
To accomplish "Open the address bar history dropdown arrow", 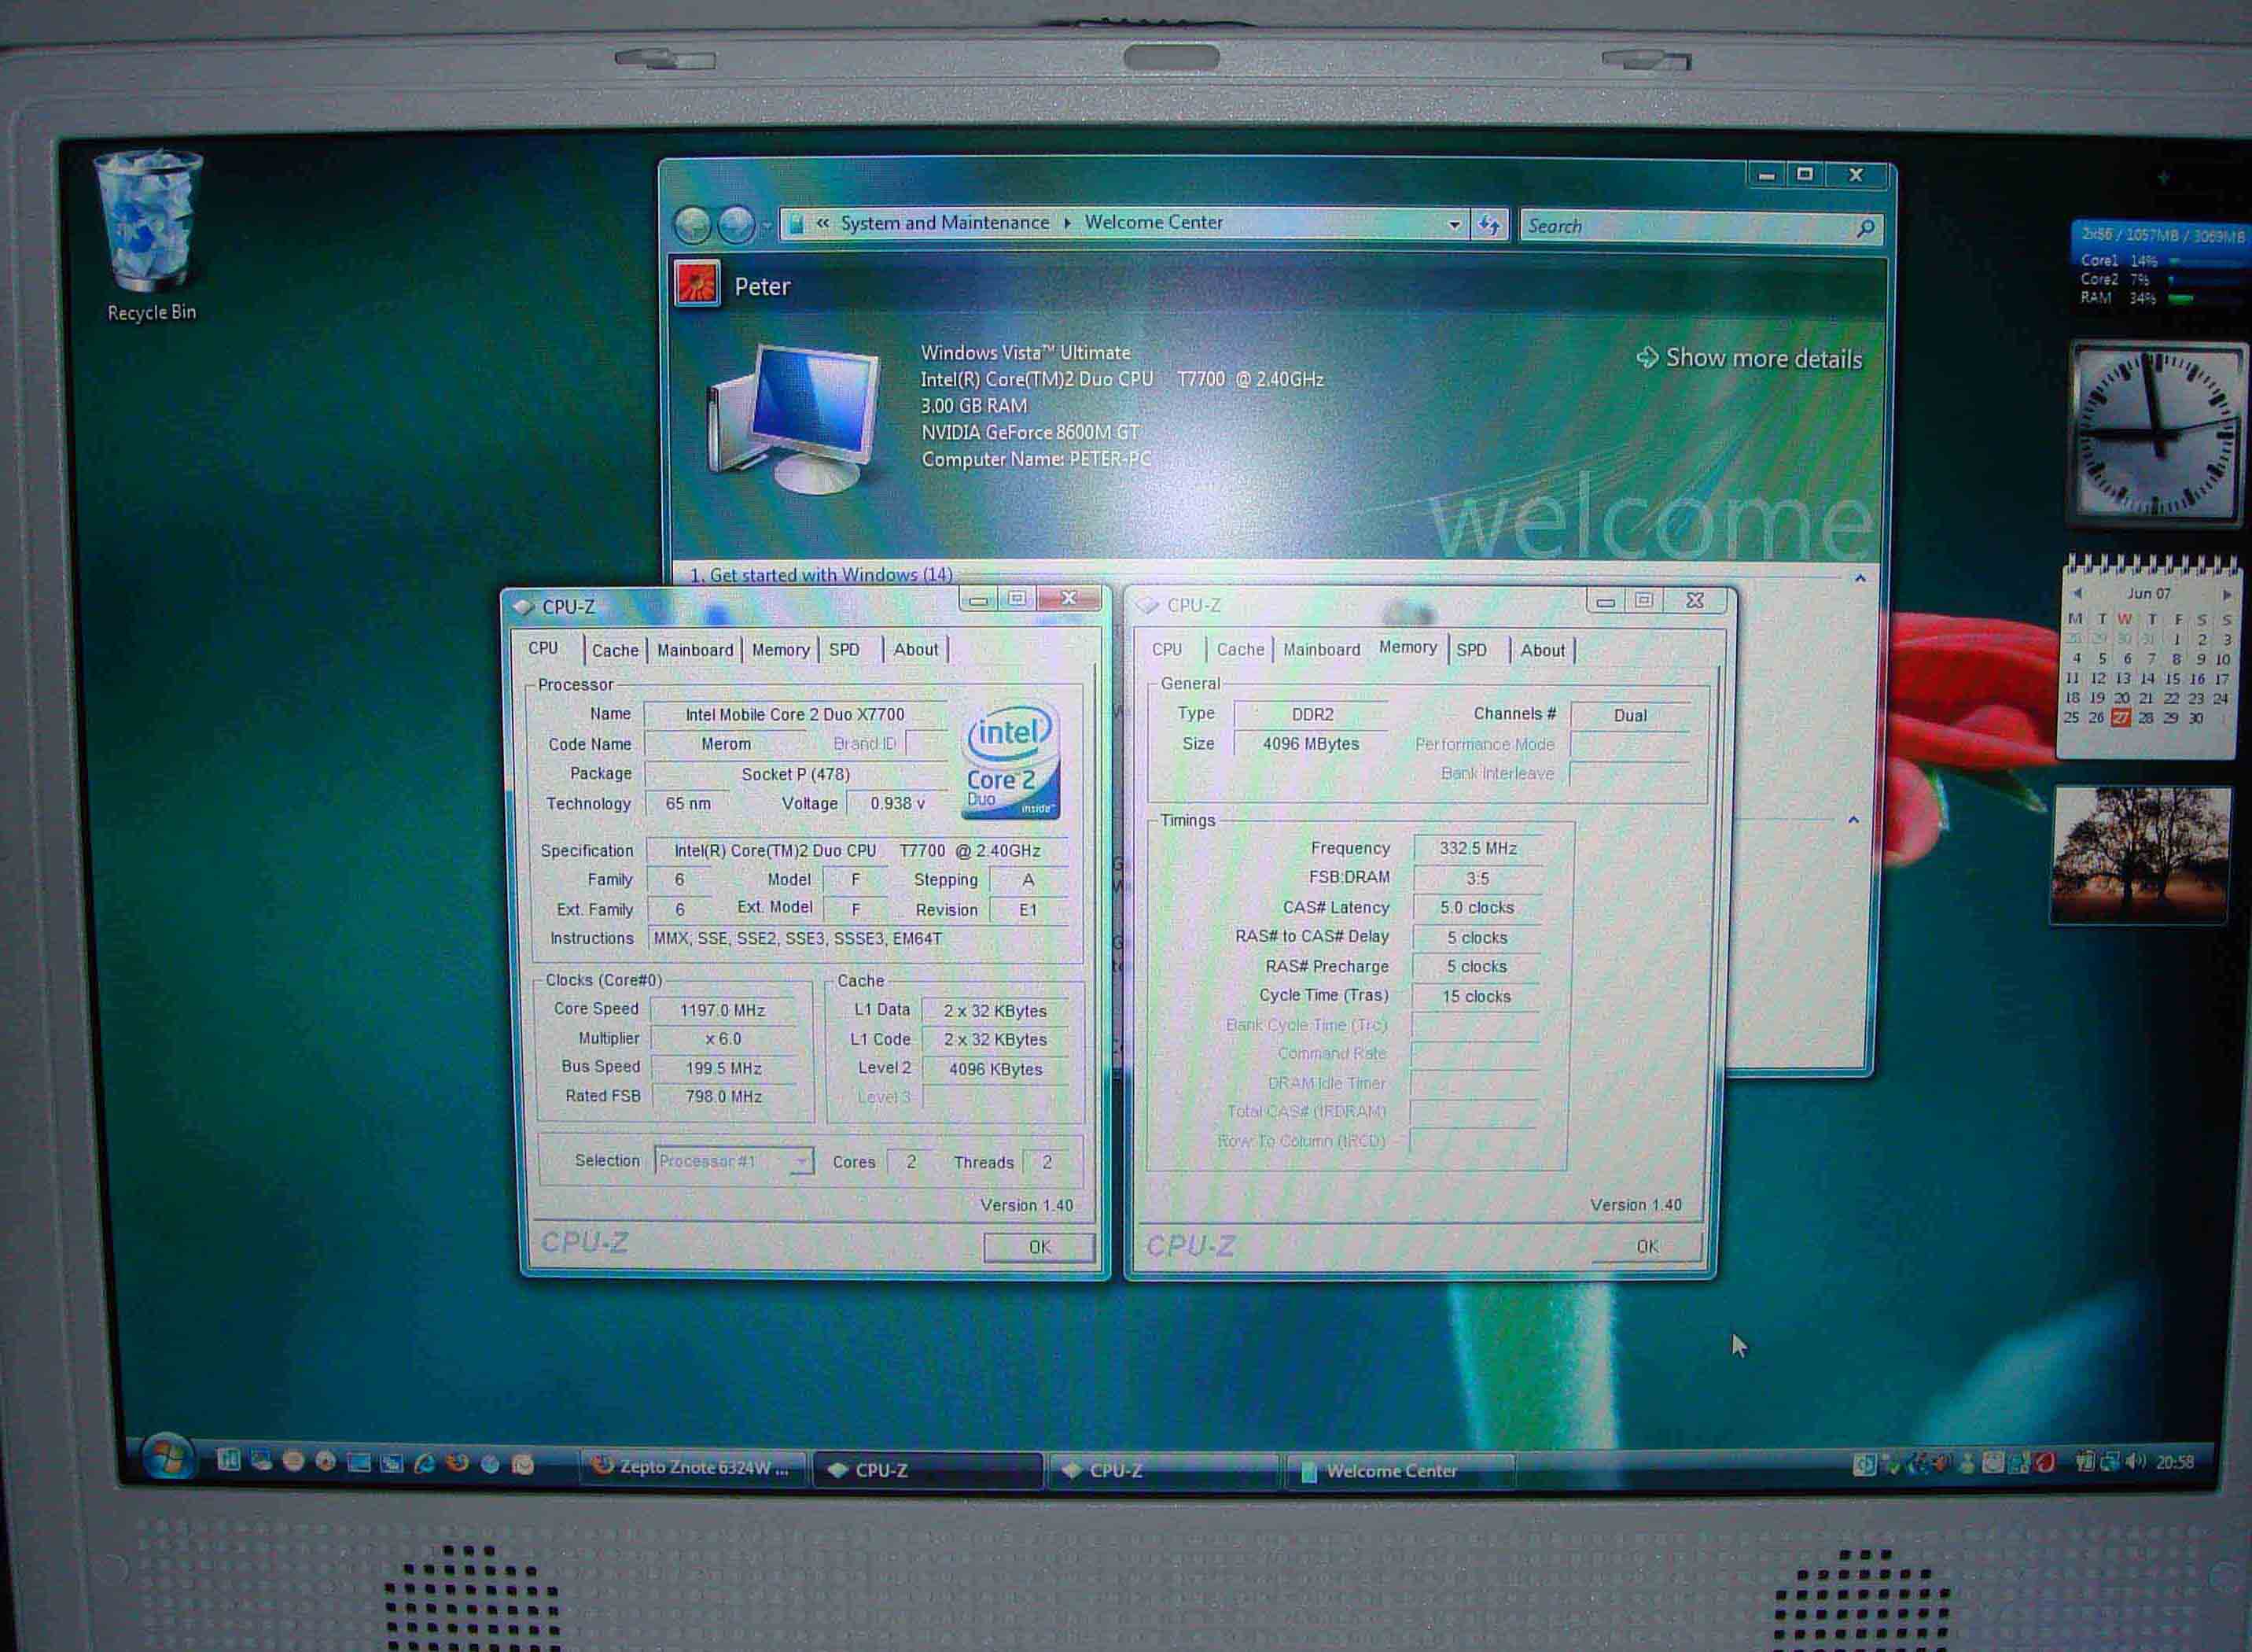I will coord(1455,225).
